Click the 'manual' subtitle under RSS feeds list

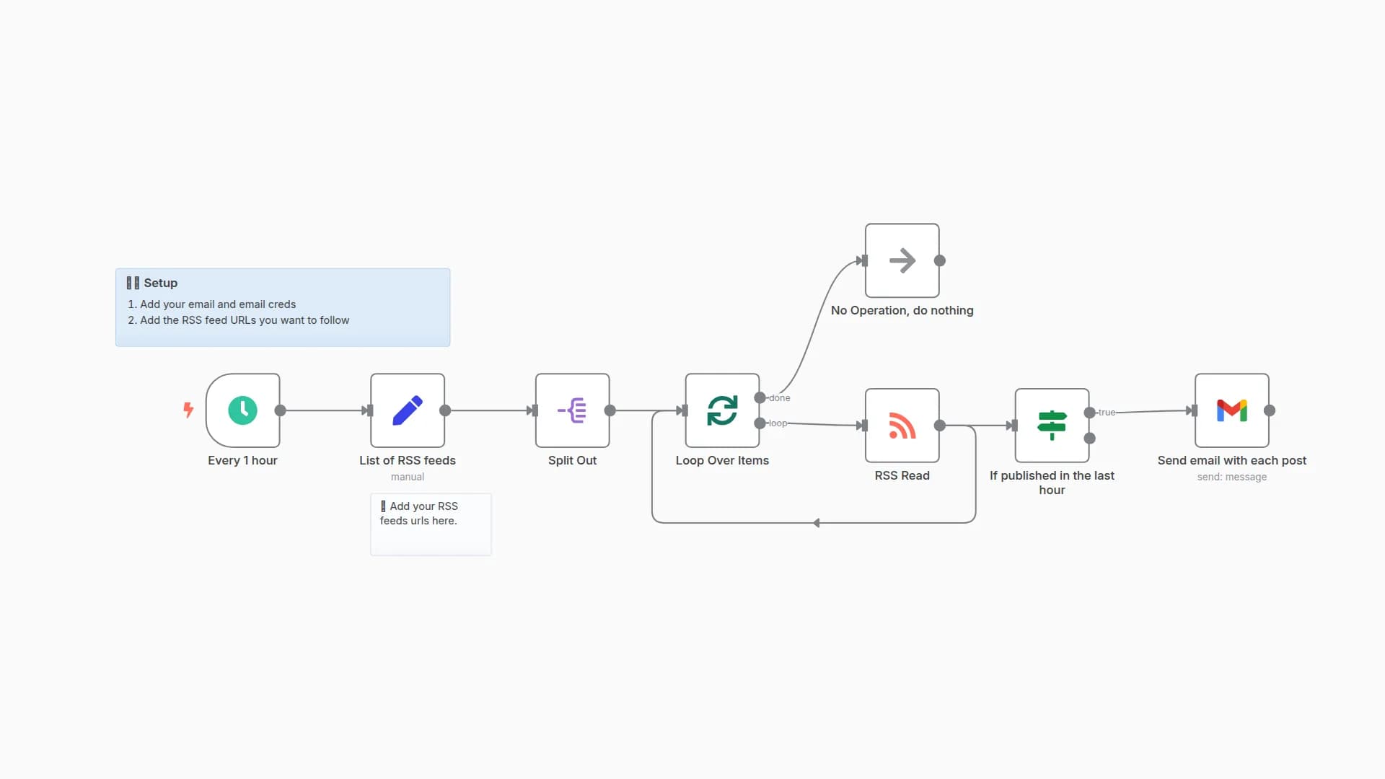tap(408, 477)
